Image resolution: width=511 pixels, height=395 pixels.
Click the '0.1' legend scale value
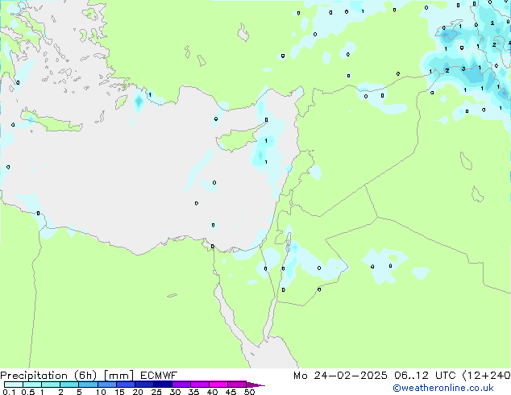[x=9, y=392]
